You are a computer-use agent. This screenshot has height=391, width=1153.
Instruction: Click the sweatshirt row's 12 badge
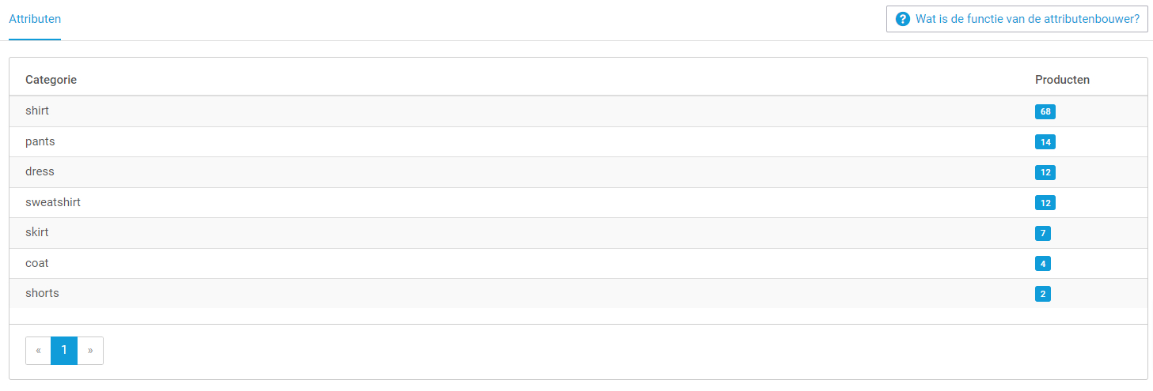(1045, 203)
